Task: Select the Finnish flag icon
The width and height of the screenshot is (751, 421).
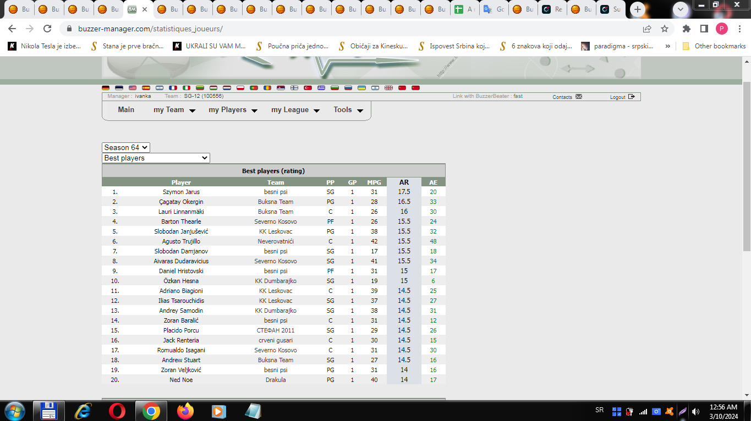Action: (294, 88)
